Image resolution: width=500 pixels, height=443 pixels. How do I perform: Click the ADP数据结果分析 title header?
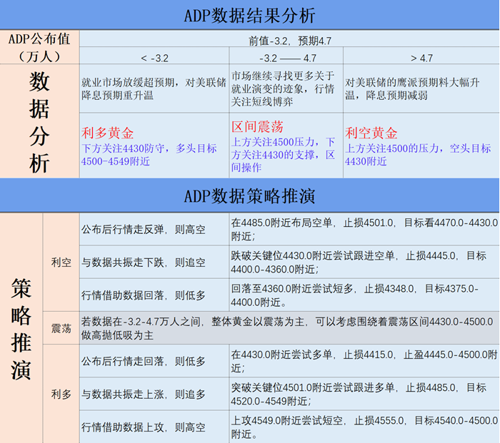[249, 15]
